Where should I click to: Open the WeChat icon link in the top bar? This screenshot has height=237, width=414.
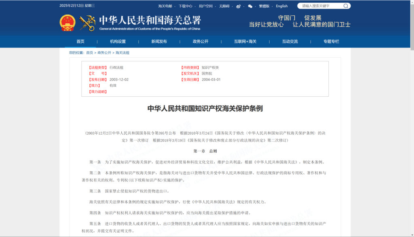point(250,6)
